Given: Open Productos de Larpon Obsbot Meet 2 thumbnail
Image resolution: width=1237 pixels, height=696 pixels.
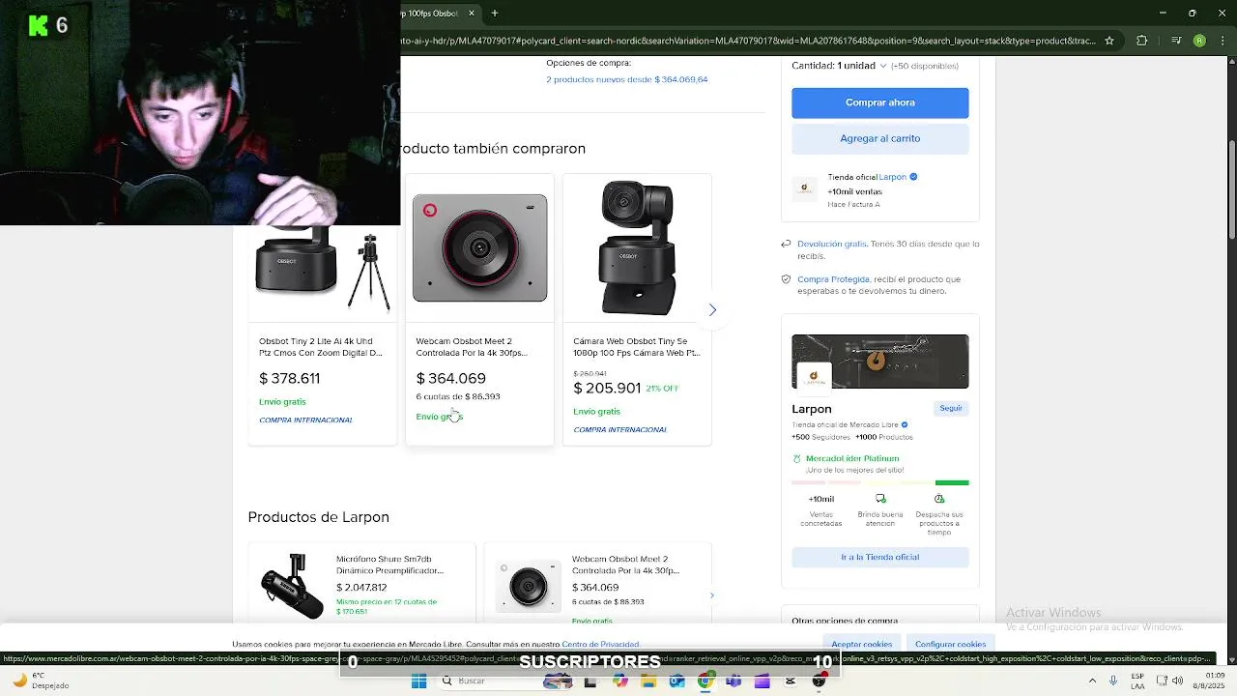Looking at the screenshot, I should click(528, 586).
